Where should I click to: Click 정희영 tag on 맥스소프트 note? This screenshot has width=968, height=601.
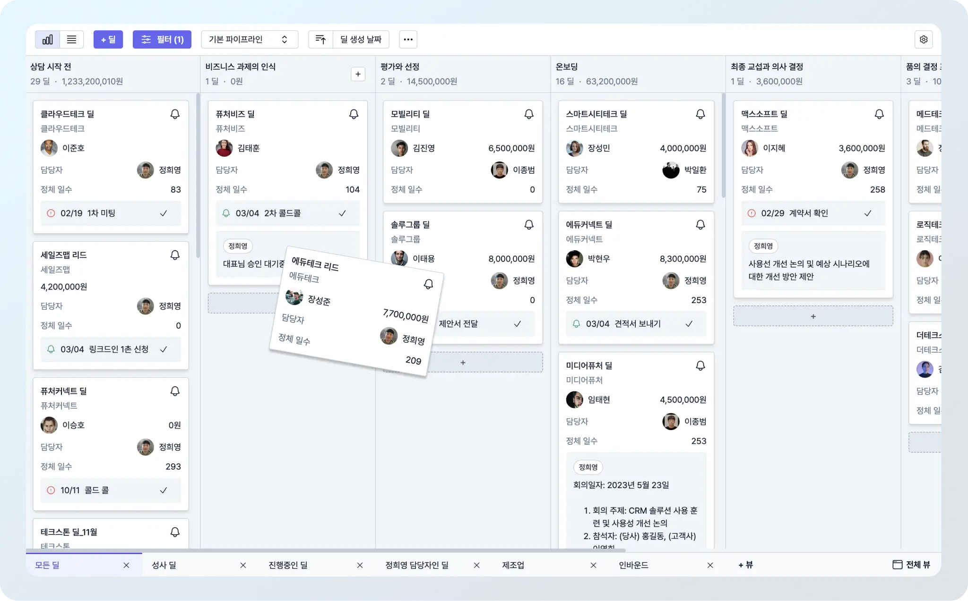763,246
